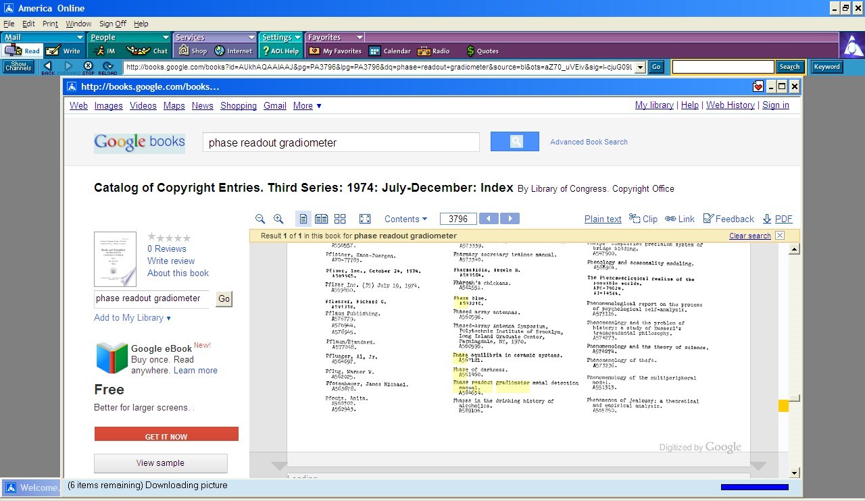Screen dimensions: 865x501
Task: Open the Shop icon
Action: [x=193, y=51]
